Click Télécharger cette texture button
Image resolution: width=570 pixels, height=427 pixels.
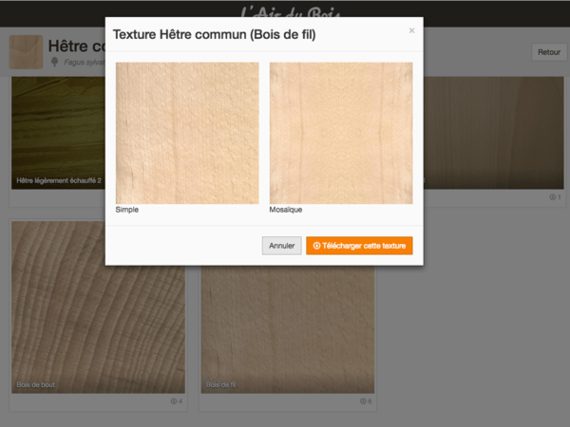tap(359, 246)
